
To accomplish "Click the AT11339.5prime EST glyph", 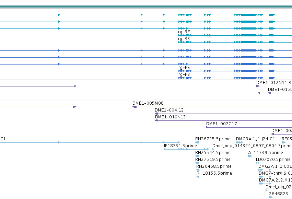I will click(250, 156).
